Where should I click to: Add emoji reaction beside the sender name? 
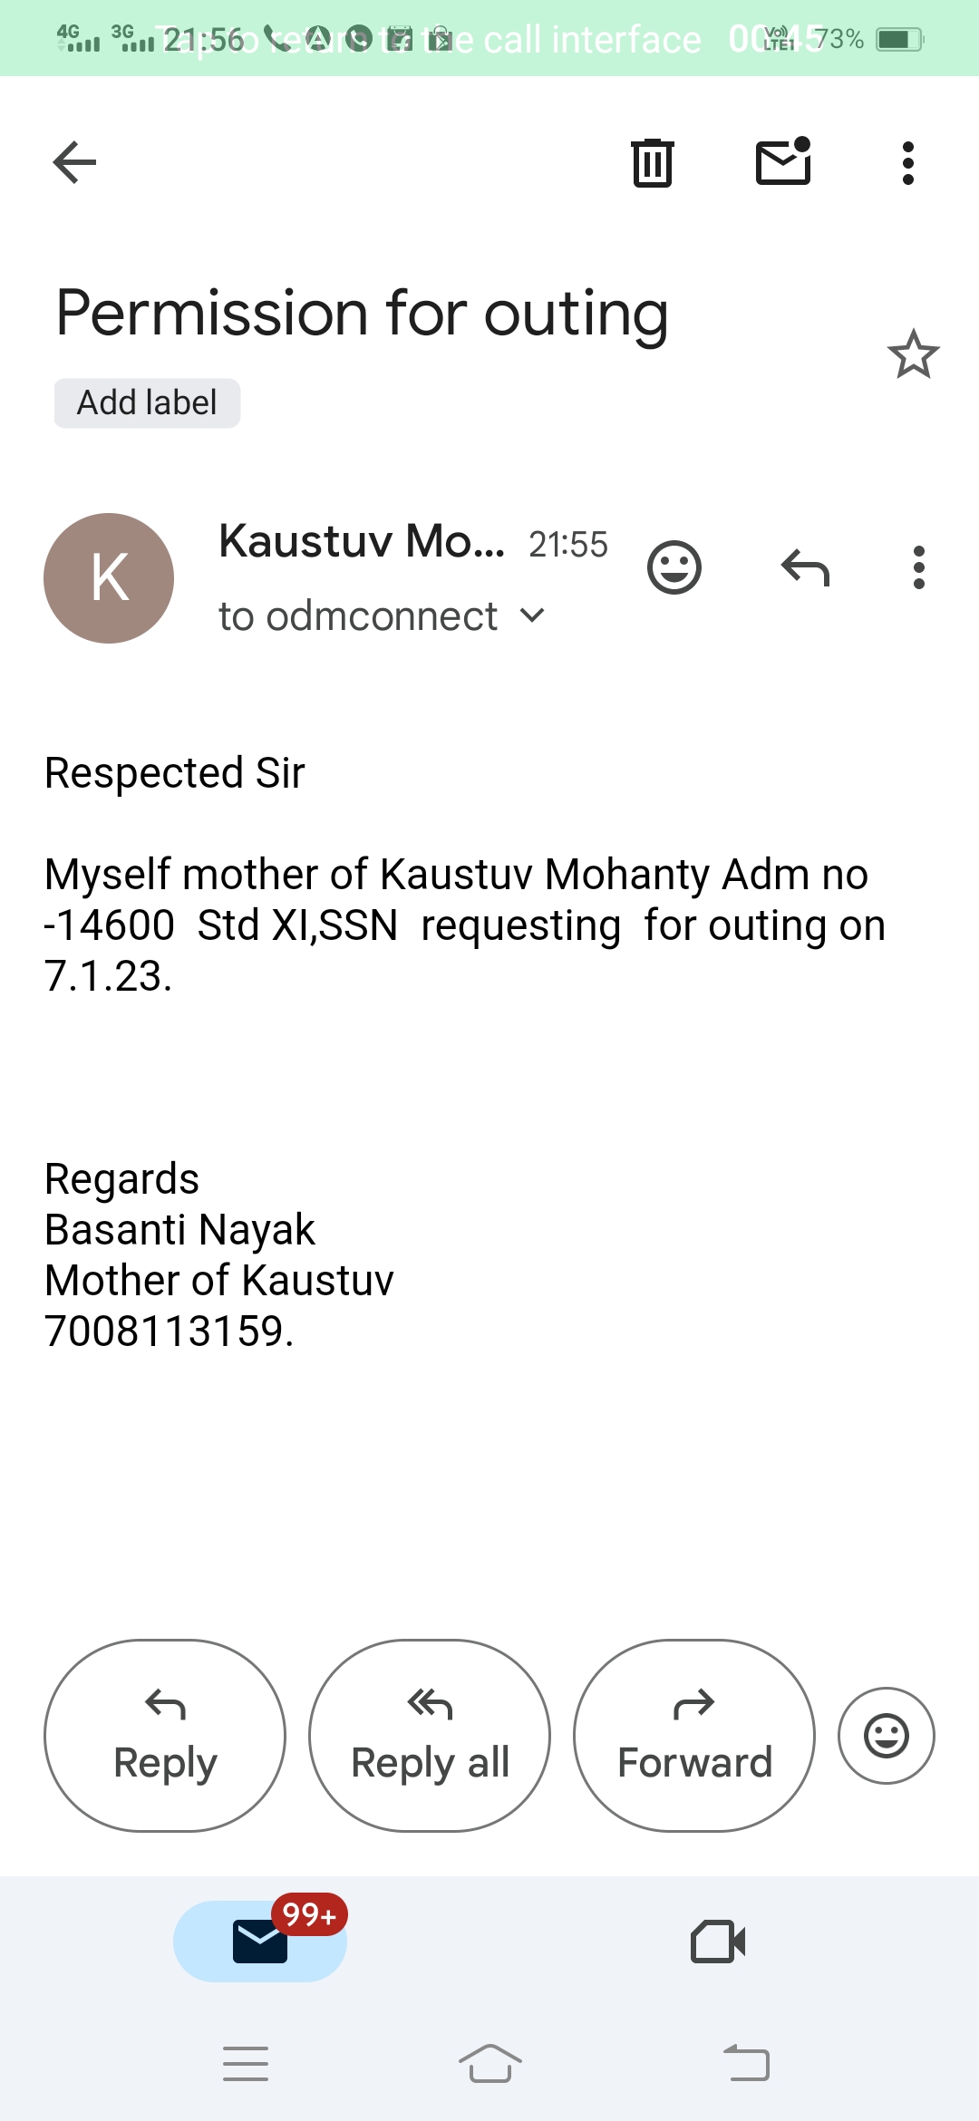tap(674, 568)
